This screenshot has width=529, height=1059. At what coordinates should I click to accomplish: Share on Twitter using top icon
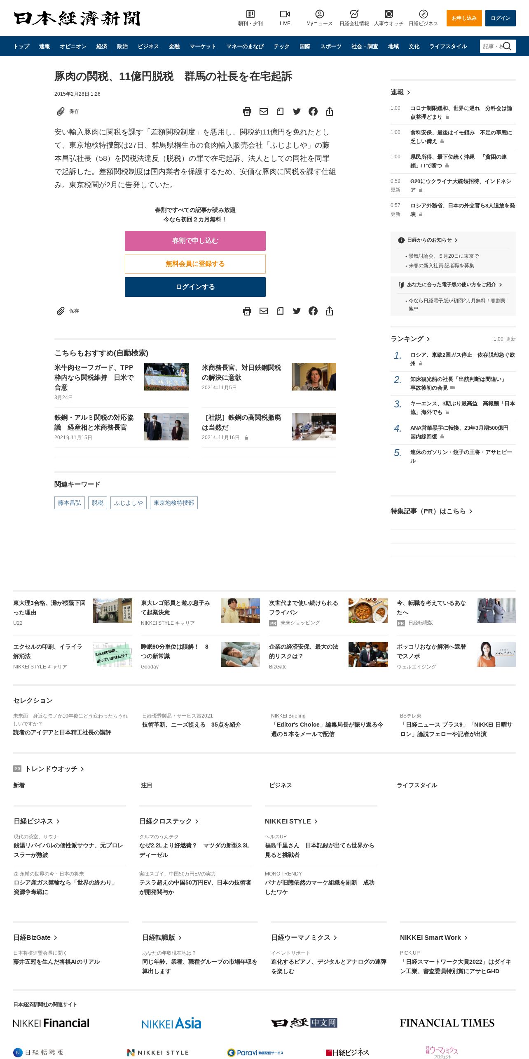tap(297, 111)
